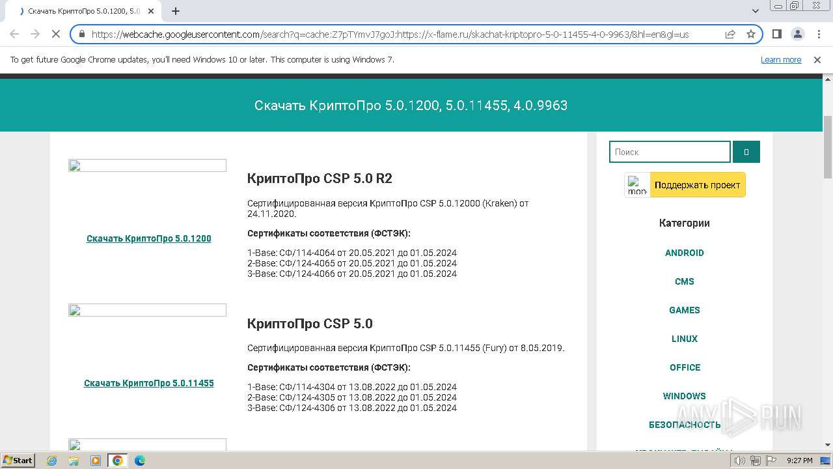Open network status tray icon
Screen dimensions: 833x469
(x=756, y=461)
